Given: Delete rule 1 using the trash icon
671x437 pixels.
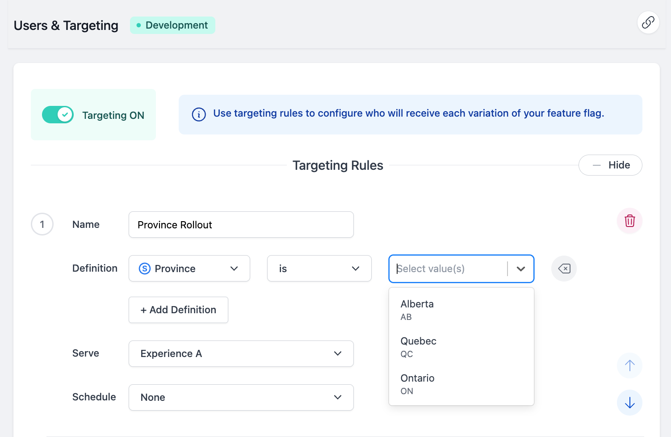Looking at the screenshot, I should coord(629,221).
